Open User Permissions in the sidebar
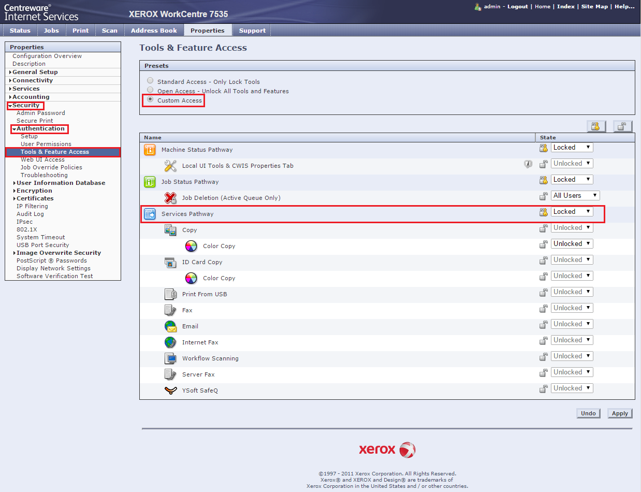The image size is (641, 492). pos(46,144)
